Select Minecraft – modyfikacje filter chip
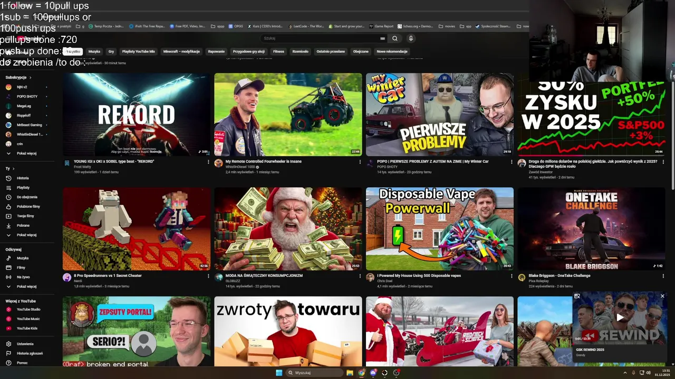Viewport: 675px width, 379px height. point(181,52)
